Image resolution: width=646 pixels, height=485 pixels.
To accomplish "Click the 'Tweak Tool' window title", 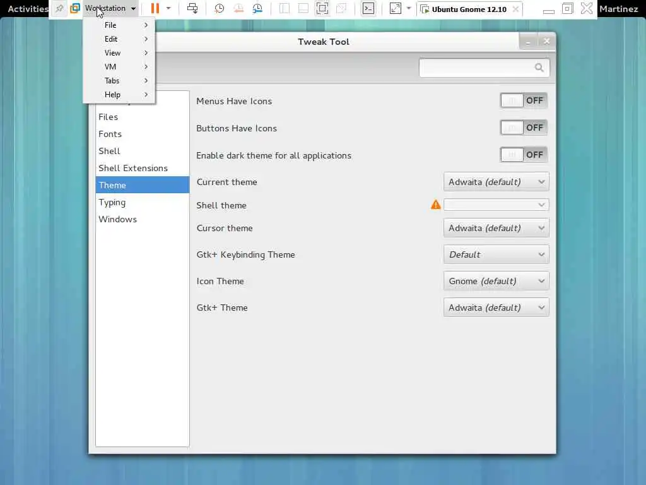I will pyautogui.click(x=324, y=42).
